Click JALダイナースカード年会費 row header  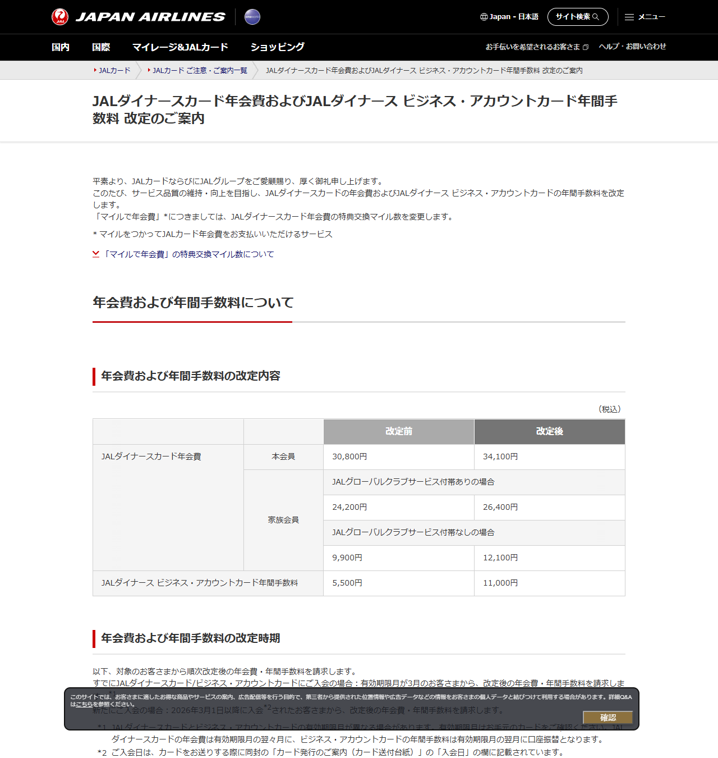tap(168, 508)
